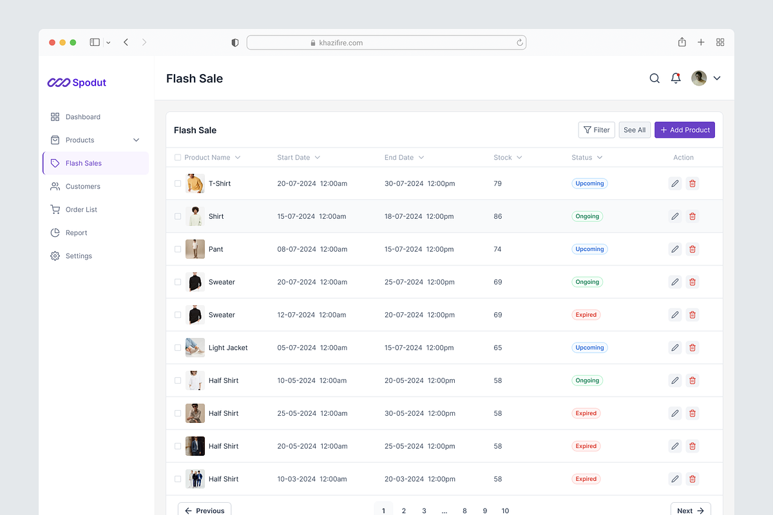Go back with browser back arrow
The width and height of the screenshot is (773, 515).
point(126,42)
